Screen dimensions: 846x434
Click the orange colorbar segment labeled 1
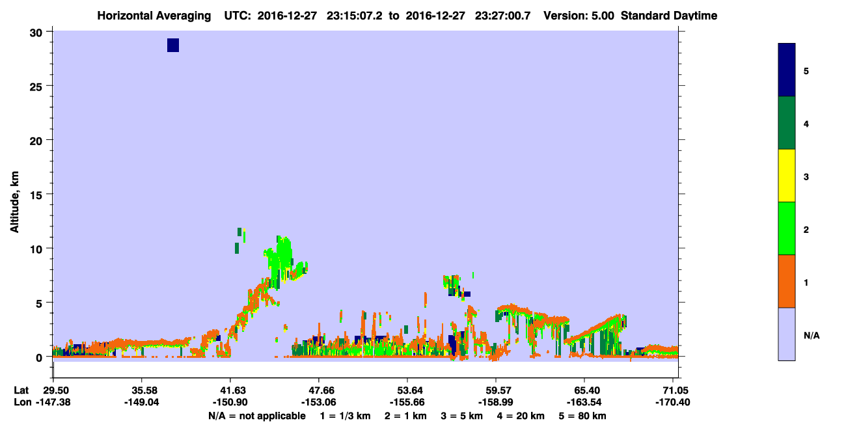click(787, 281)
